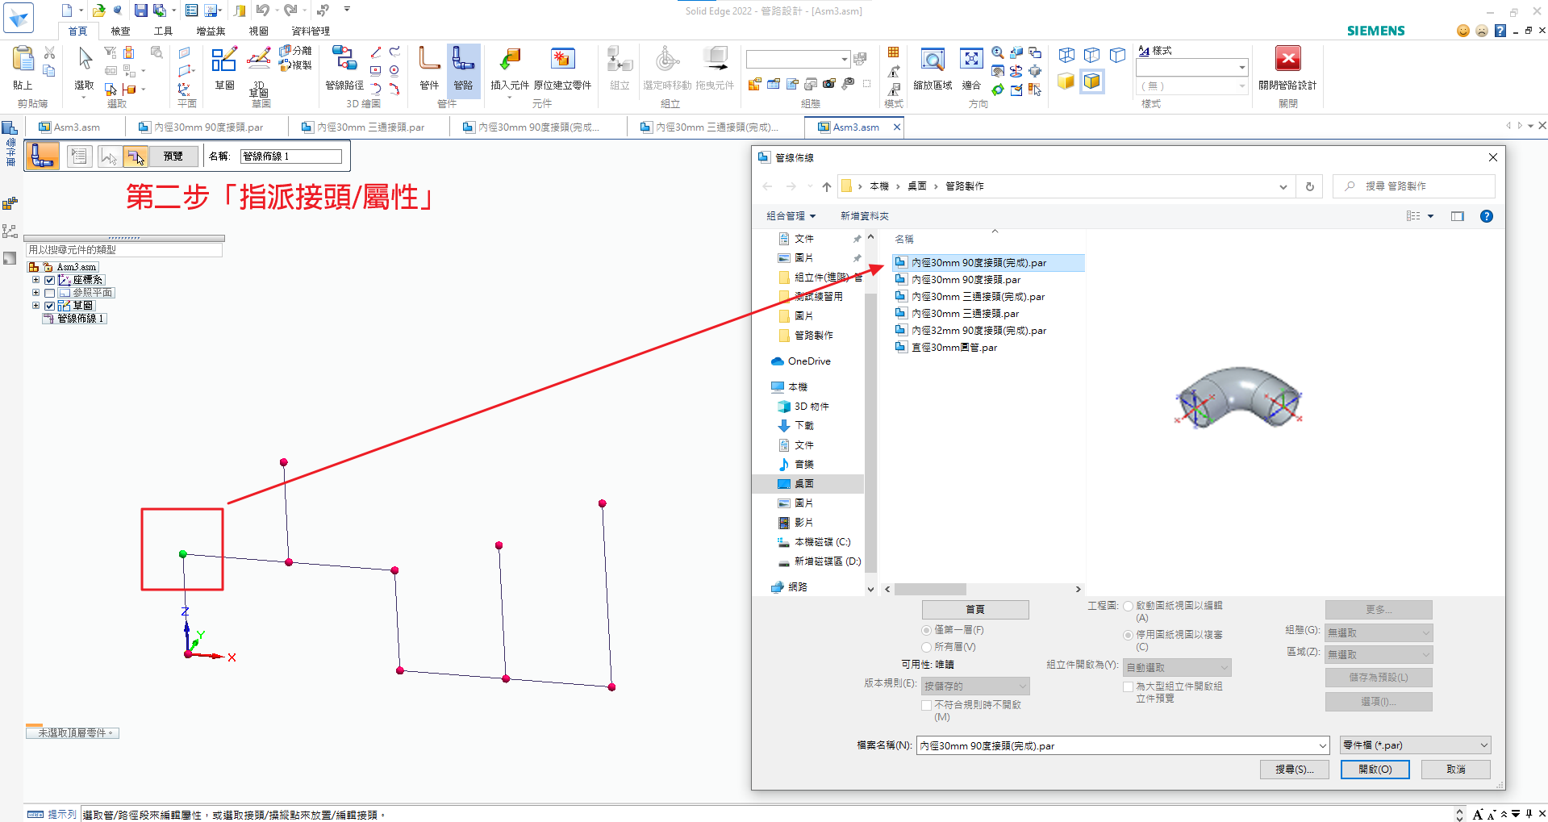This screenshot has height=822, width=1548.
Task: Click the Undo arrow in quick access toolbar
Action: point(262,10)
